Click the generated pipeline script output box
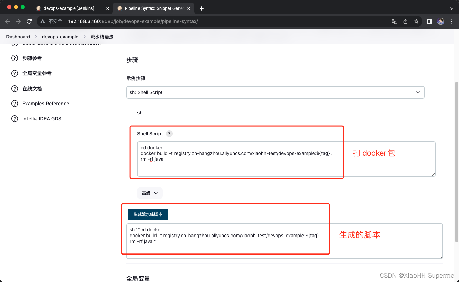The image size is (459, 282). [284, 241]
